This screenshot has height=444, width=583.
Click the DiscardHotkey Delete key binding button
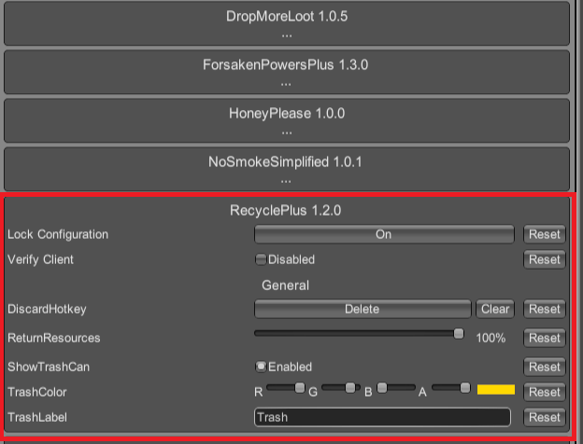pyautogui.click(x=363, y=309)
